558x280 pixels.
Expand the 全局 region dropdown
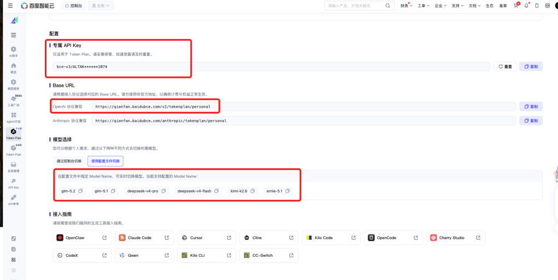coord(101,6)
